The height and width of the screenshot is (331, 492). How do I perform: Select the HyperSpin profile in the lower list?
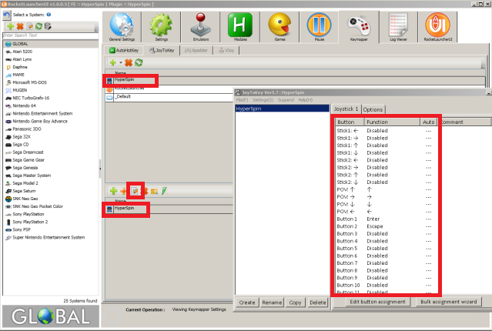(x=169, y=209)
